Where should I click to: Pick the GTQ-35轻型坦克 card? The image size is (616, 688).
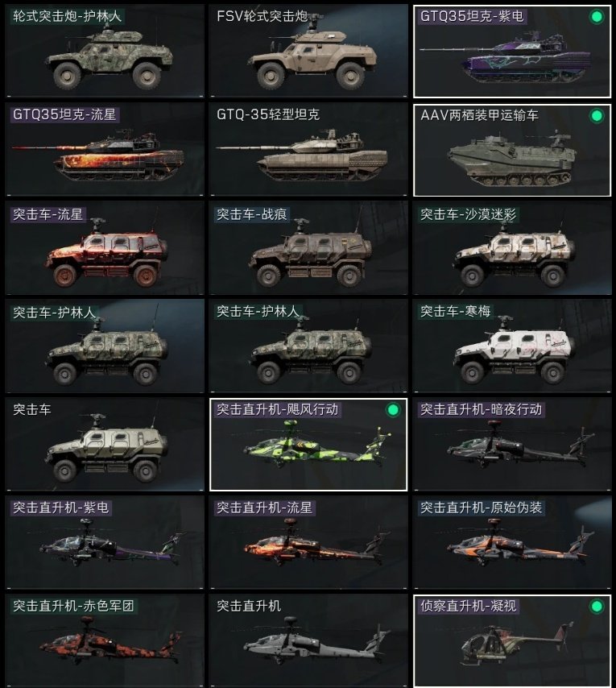coord(308,149)
